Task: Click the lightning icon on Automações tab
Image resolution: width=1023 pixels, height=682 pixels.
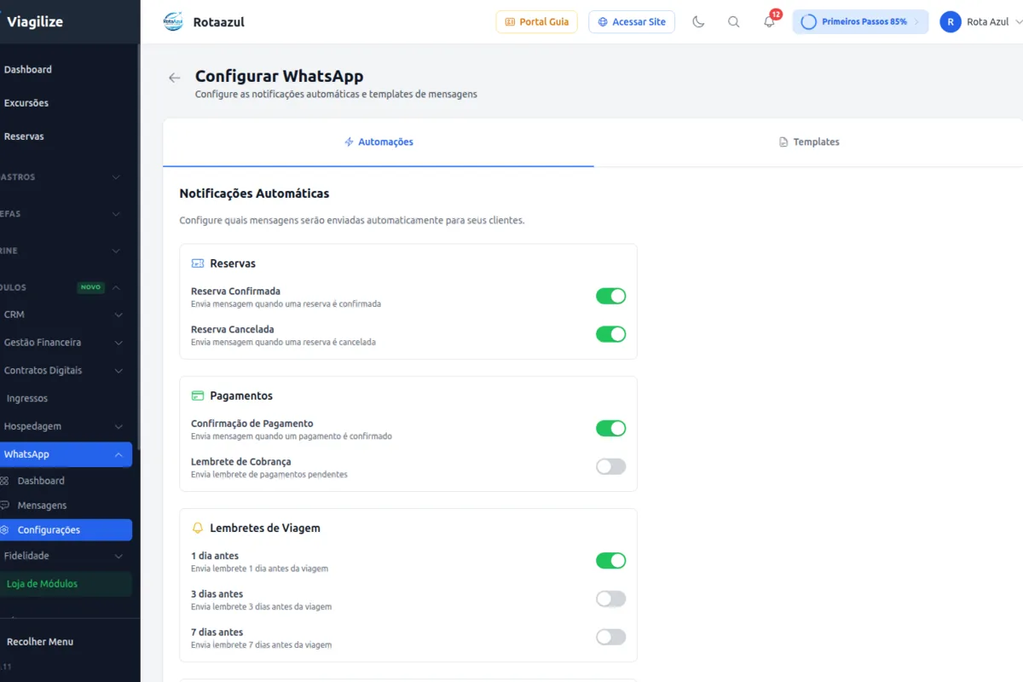Action: tap(349, 142)
